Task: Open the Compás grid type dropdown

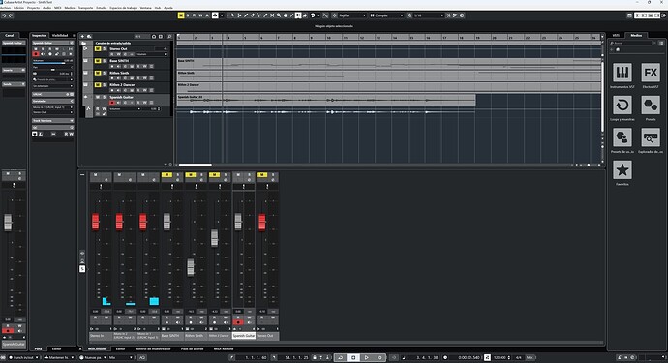Action: pos(387,15)
